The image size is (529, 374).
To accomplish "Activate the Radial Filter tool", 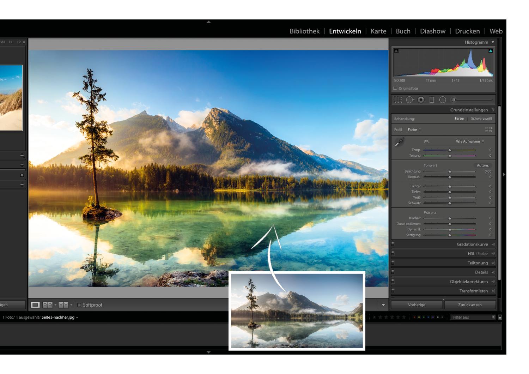I will click(x=442, y=100).
